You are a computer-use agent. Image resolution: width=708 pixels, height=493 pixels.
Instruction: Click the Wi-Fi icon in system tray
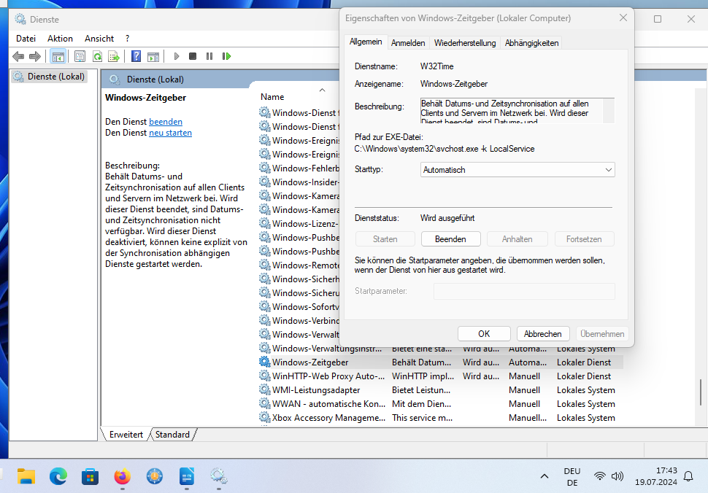(x=600, y=476)
